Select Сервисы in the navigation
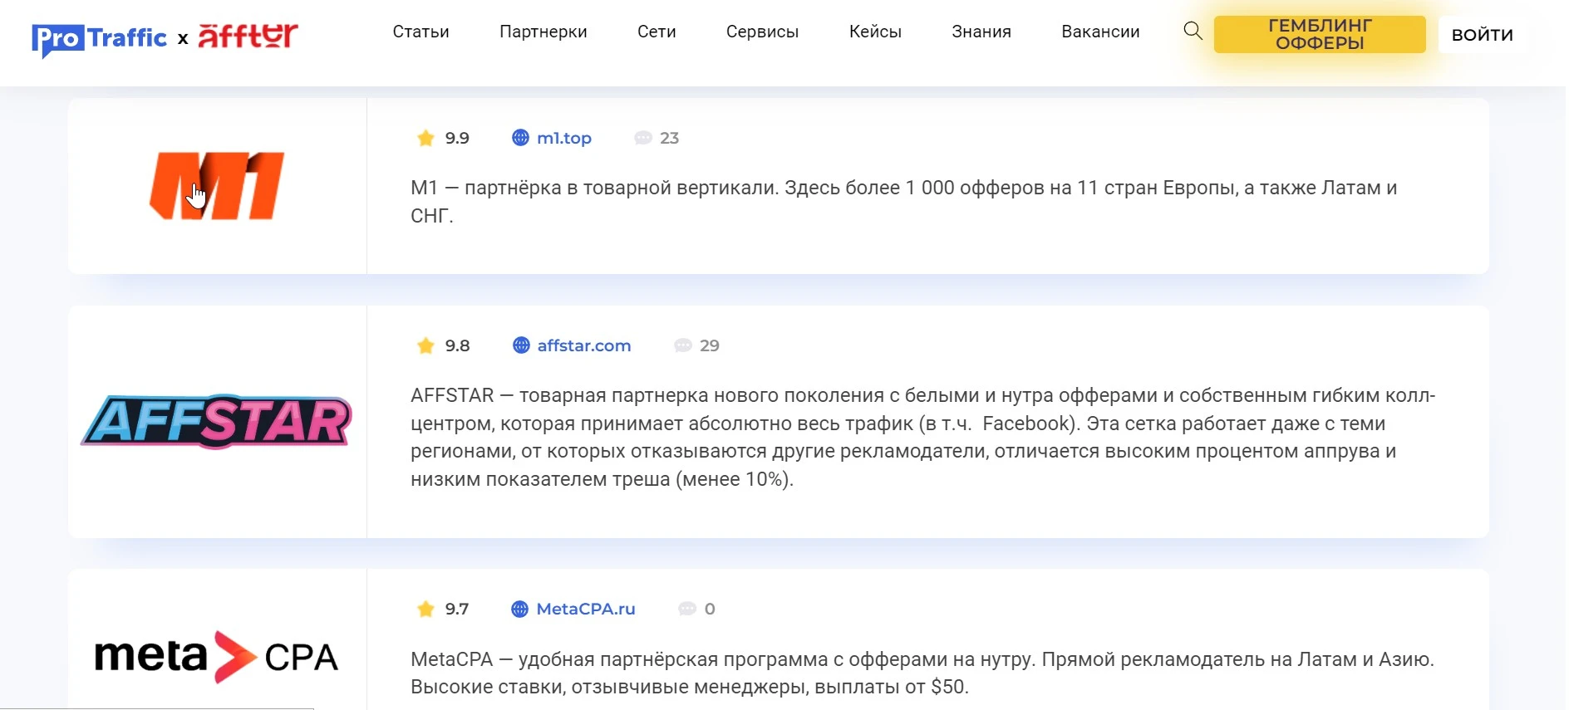The width and height of the screenshot is (1569, 710). tap(762, 32)
